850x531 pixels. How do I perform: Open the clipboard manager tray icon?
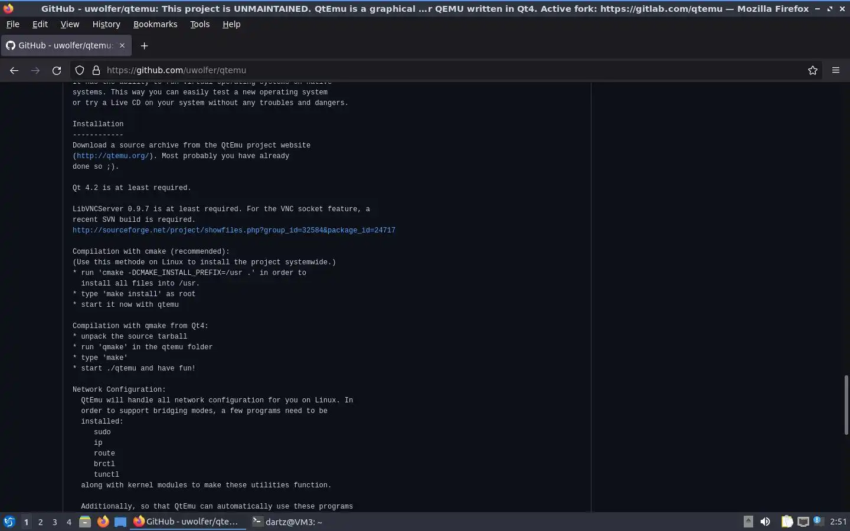tap(787, 522)
